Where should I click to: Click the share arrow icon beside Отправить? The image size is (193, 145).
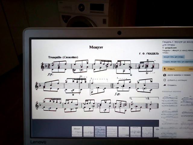tap(165, 85)
